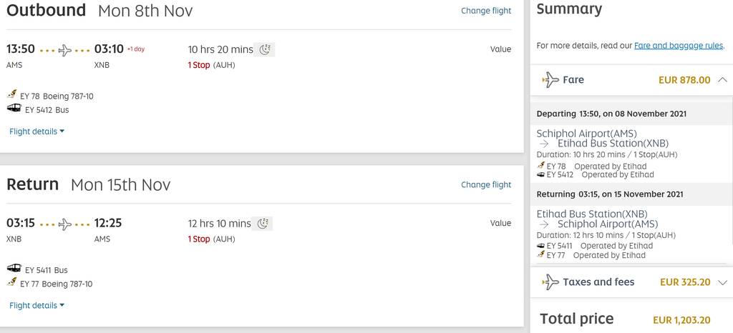The height and width of the screenshot is (333, 733).
Task: Change the return flight
Action: coord(486,184)
